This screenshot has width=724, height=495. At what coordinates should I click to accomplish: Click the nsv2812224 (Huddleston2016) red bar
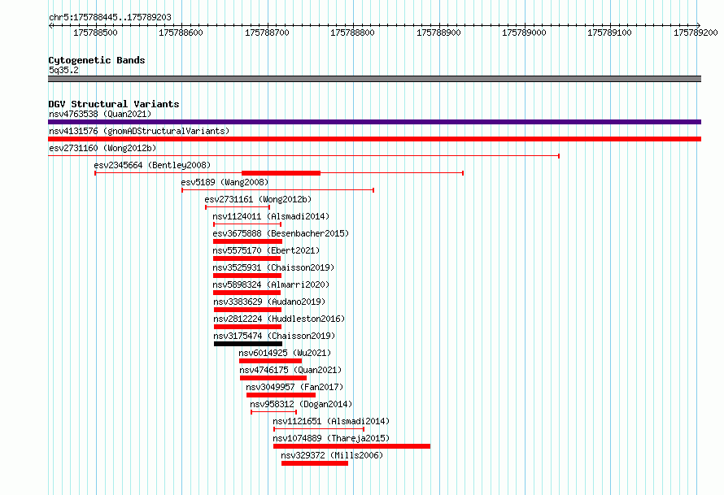(247, 327)
